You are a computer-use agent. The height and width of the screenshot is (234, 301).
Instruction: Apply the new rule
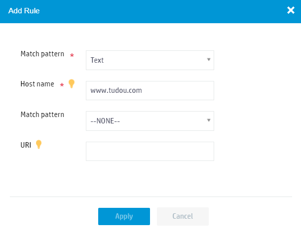coord(124,216)
